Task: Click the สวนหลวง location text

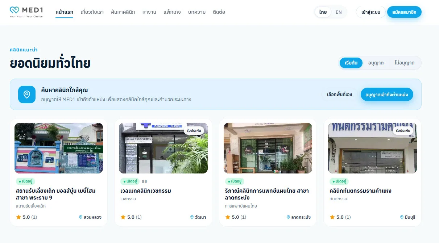Action: click(x=92, y=217)
